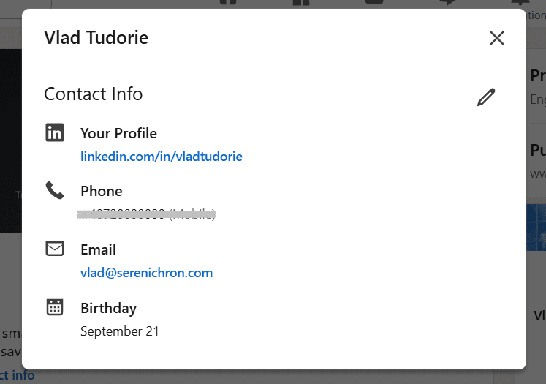Click the LinkedIn logo icon beside Your Profile
The image size is (546, 384).
point(55,132)
